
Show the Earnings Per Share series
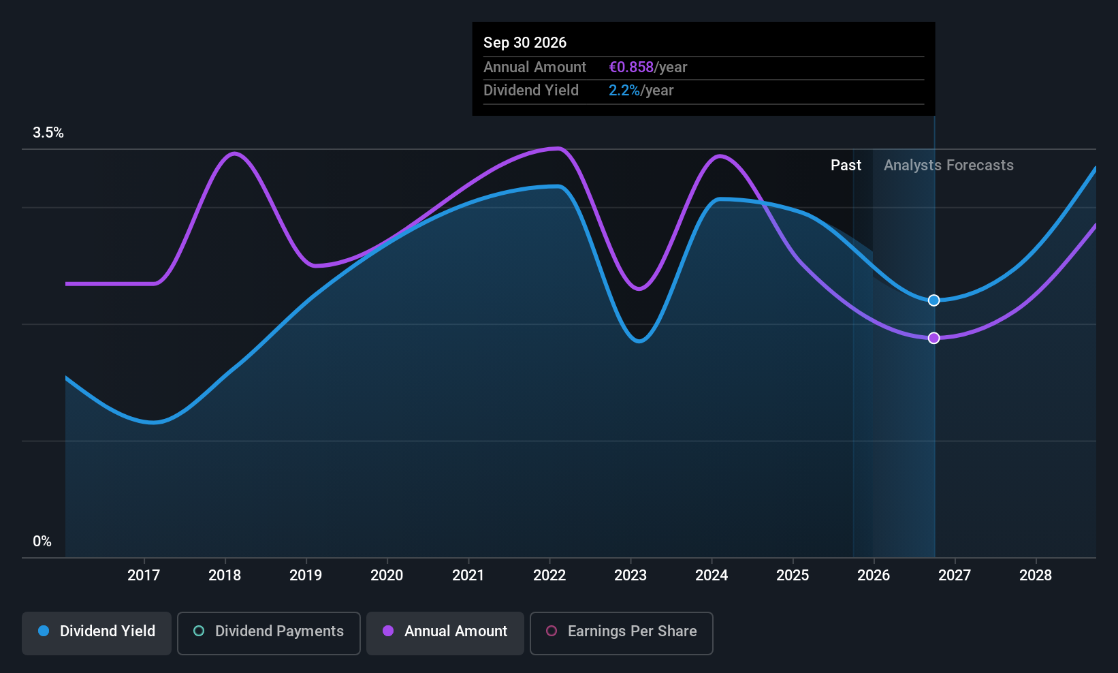pos(622,633)
